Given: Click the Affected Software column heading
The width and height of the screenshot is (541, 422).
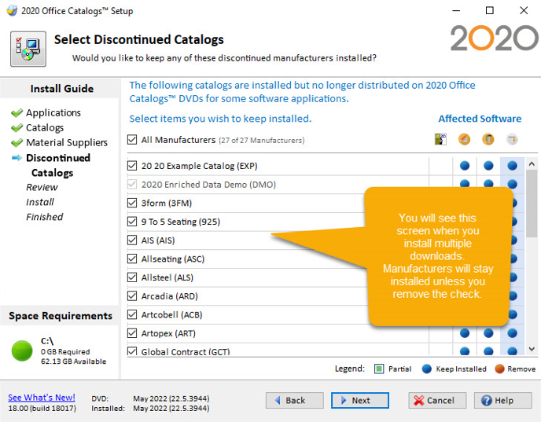Looking at the screenshot, I should pyautogui.click(x=480, y=119).
